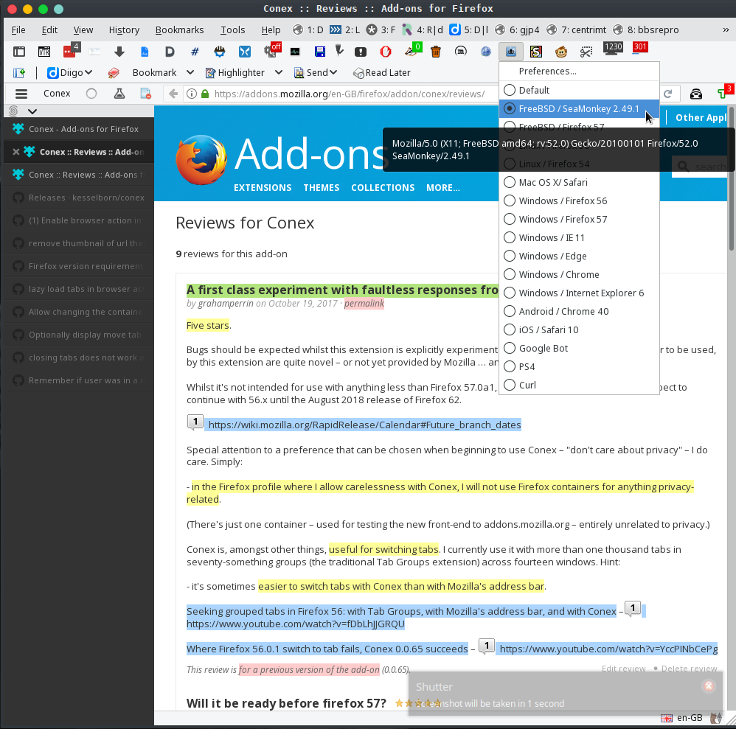Screen dimensions: 736x729
Task: Open the Bookmark dropdown arrow
Action: (x=190, y=72)
